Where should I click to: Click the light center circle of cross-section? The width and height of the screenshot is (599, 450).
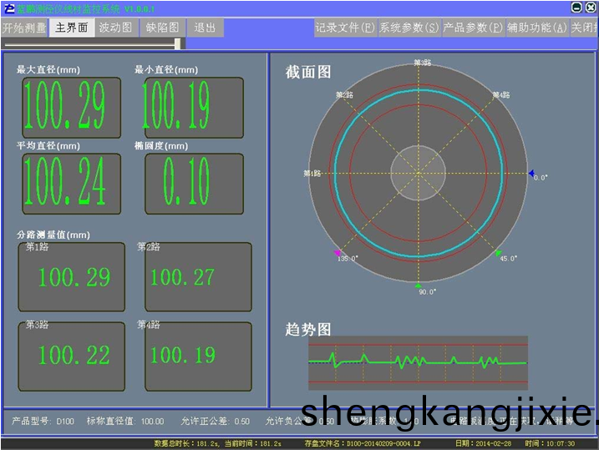(x=419, y=173)
